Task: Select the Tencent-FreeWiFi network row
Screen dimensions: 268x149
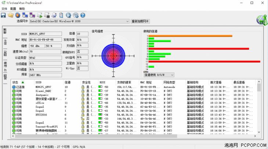Action: point(134,127)
